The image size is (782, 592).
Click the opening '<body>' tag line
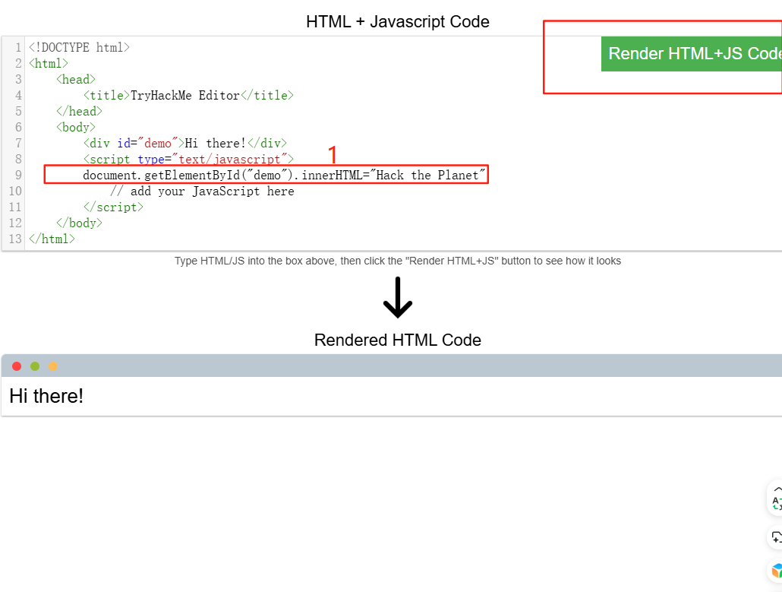point(76,127)
